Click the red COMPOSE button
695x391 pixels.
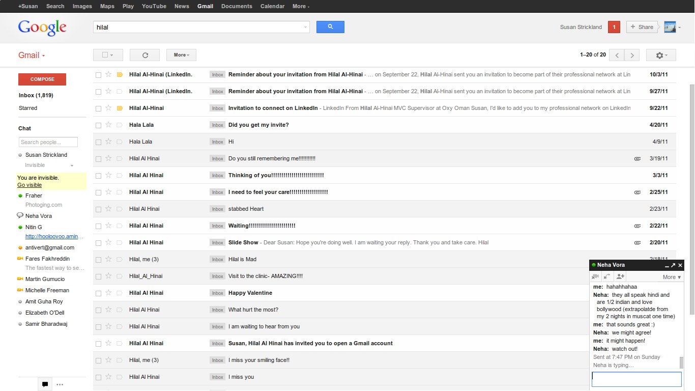point(42,79)
